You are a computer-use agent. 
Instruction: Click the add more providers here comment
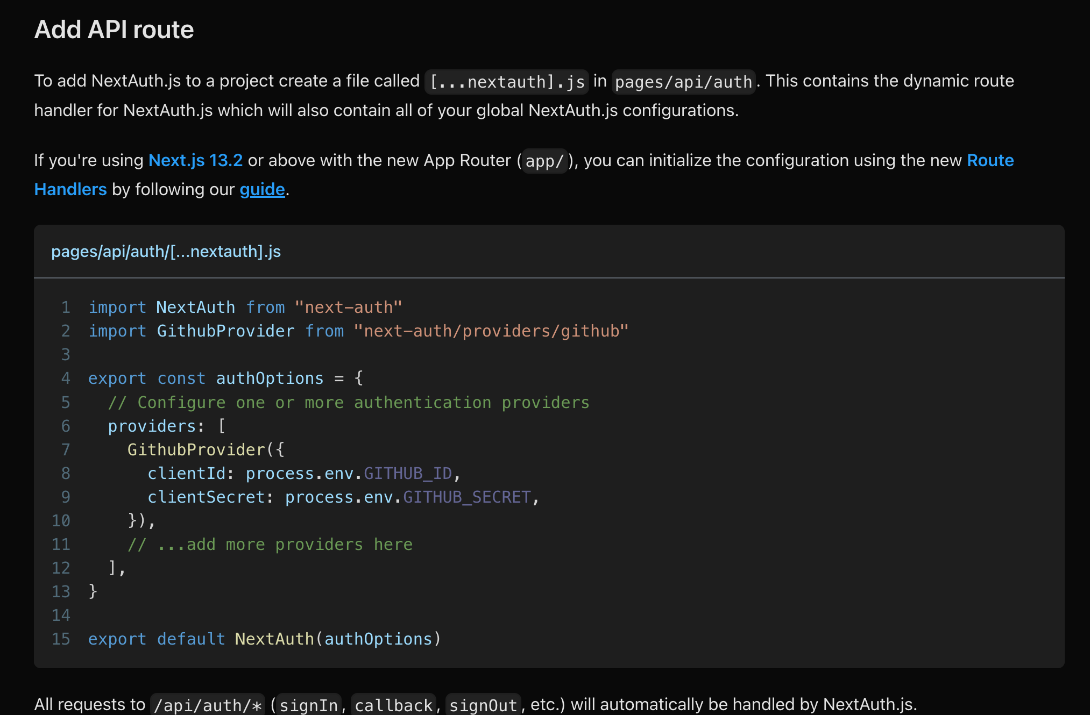click(270, 544)
